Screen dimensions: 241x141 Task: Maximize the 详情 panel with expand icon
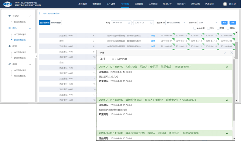(x=225, y=53)
